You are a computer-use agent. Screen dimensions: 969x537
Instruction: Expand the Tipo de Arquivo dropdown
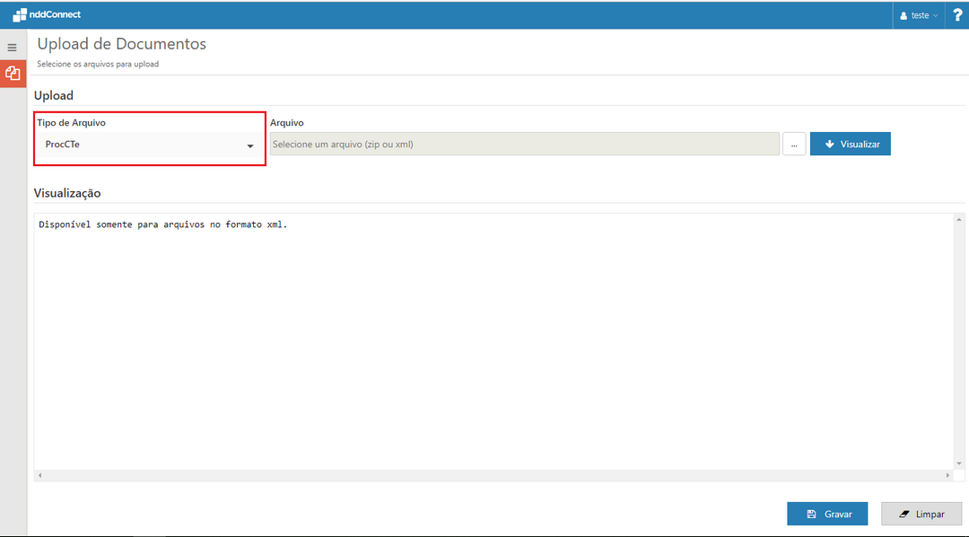(x=150, y=145)
